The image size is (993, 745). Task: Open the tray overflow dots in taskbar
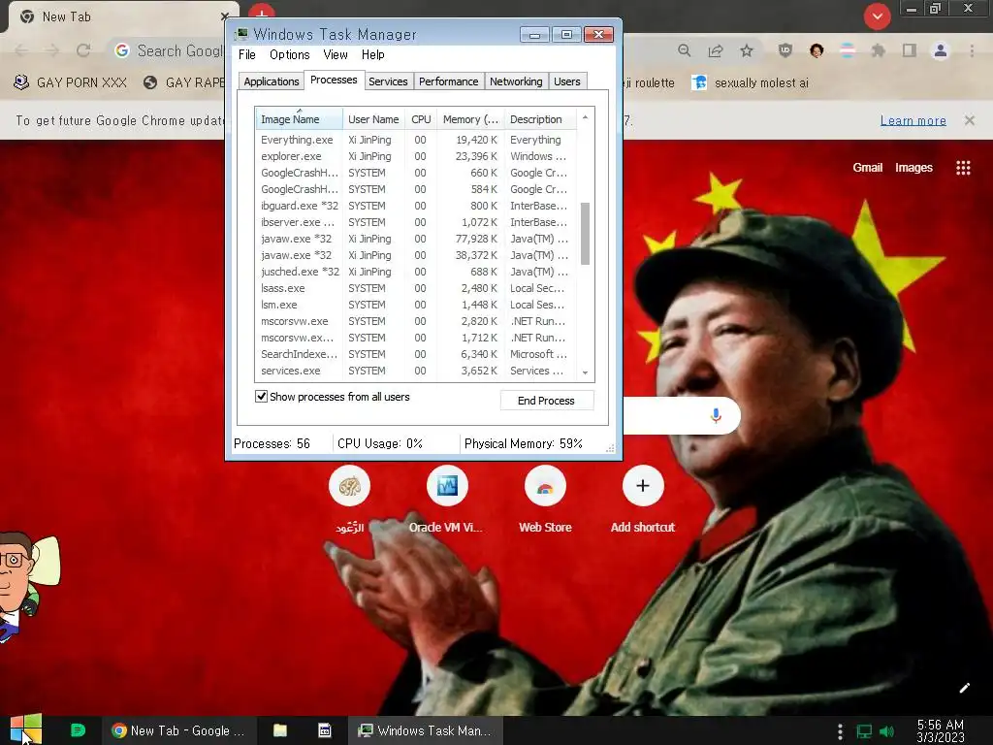(x=840, y=731)
